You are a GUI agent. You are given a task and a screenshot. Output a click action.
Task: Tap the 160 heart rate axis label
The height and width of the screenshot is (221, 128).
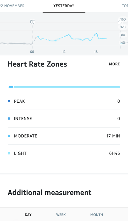tap(123, 19)
